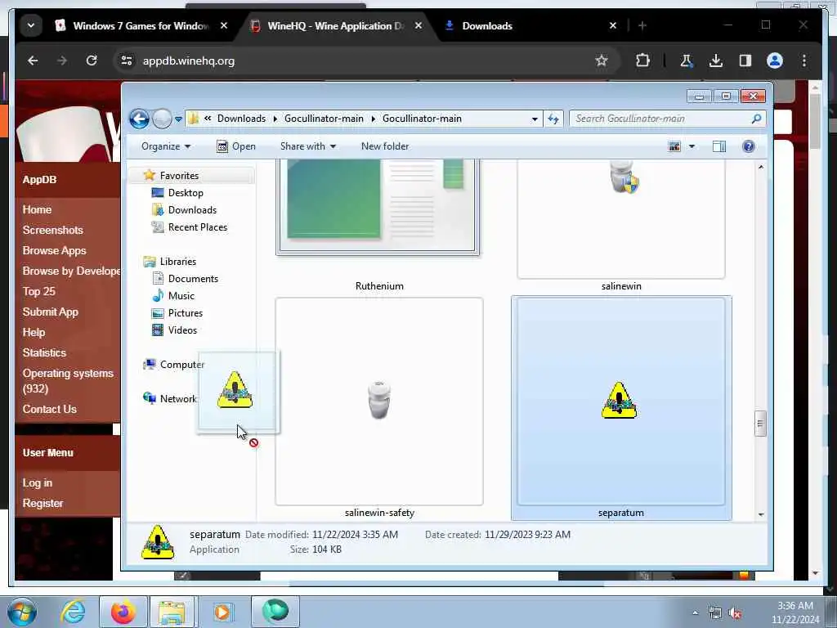Open Music library

[181, 296]
